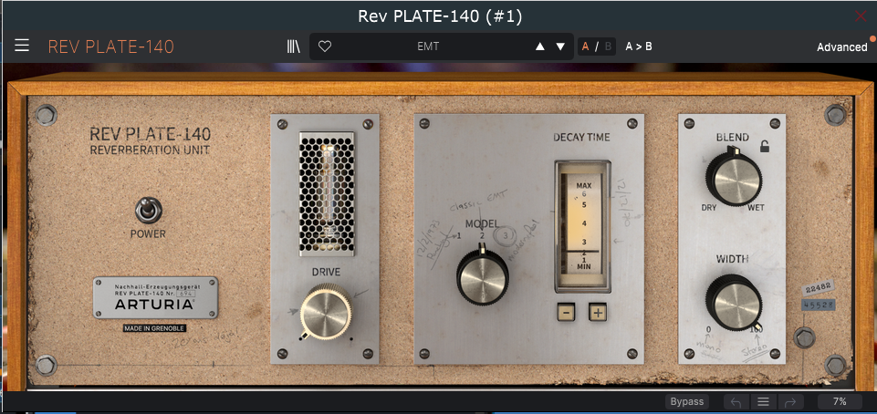The width and height of the screenshot is (877, 414).
Task: Open the hamburger main menu
Action: 22,46
